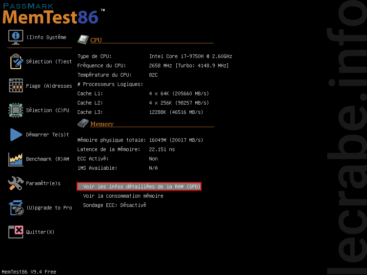Click the Upgrade to Pro disc icon
Viewport: 367px width, 275px height.
point(16,208)
